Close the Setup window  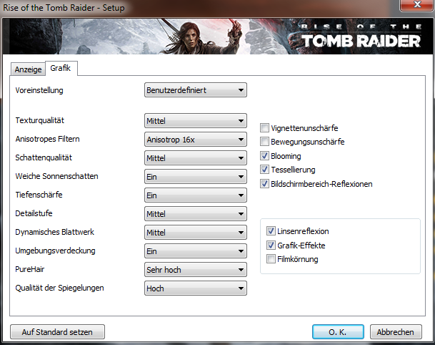(417, 5)
